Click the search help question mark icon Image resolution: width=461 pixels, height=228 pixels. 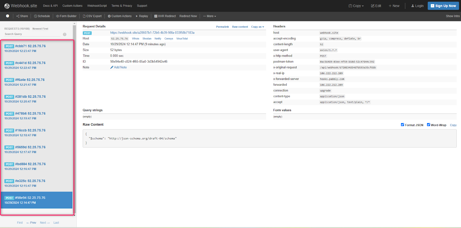tap(65, 34)
